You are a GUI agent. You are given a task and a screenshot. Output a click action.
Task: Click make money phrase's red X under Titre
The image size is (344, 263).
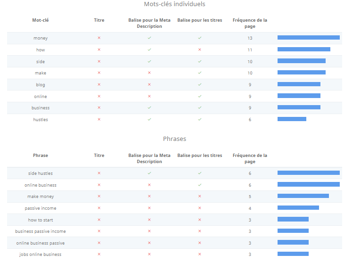click(x=99, y=196)
